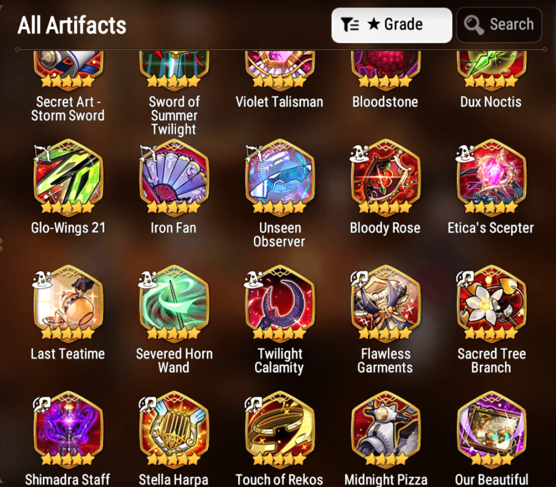View the Flawless Garments artifact
556x487 pixels.
coord(385,303)
